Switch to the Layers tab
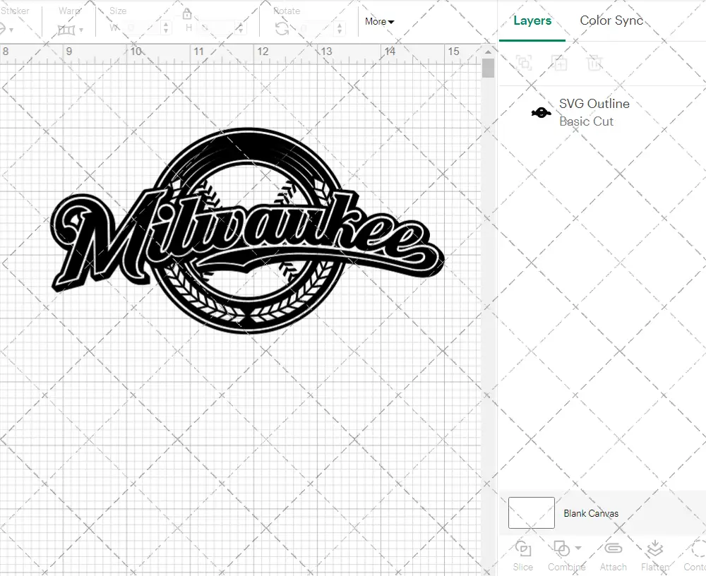The width and height of the screenshot is (706, 576). click(532, 20)
